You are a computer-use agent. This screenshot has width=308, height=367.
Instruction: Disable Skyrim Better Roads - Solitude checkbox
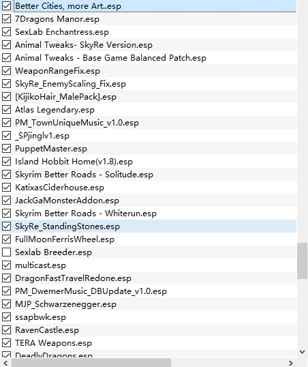coord(6,175)
